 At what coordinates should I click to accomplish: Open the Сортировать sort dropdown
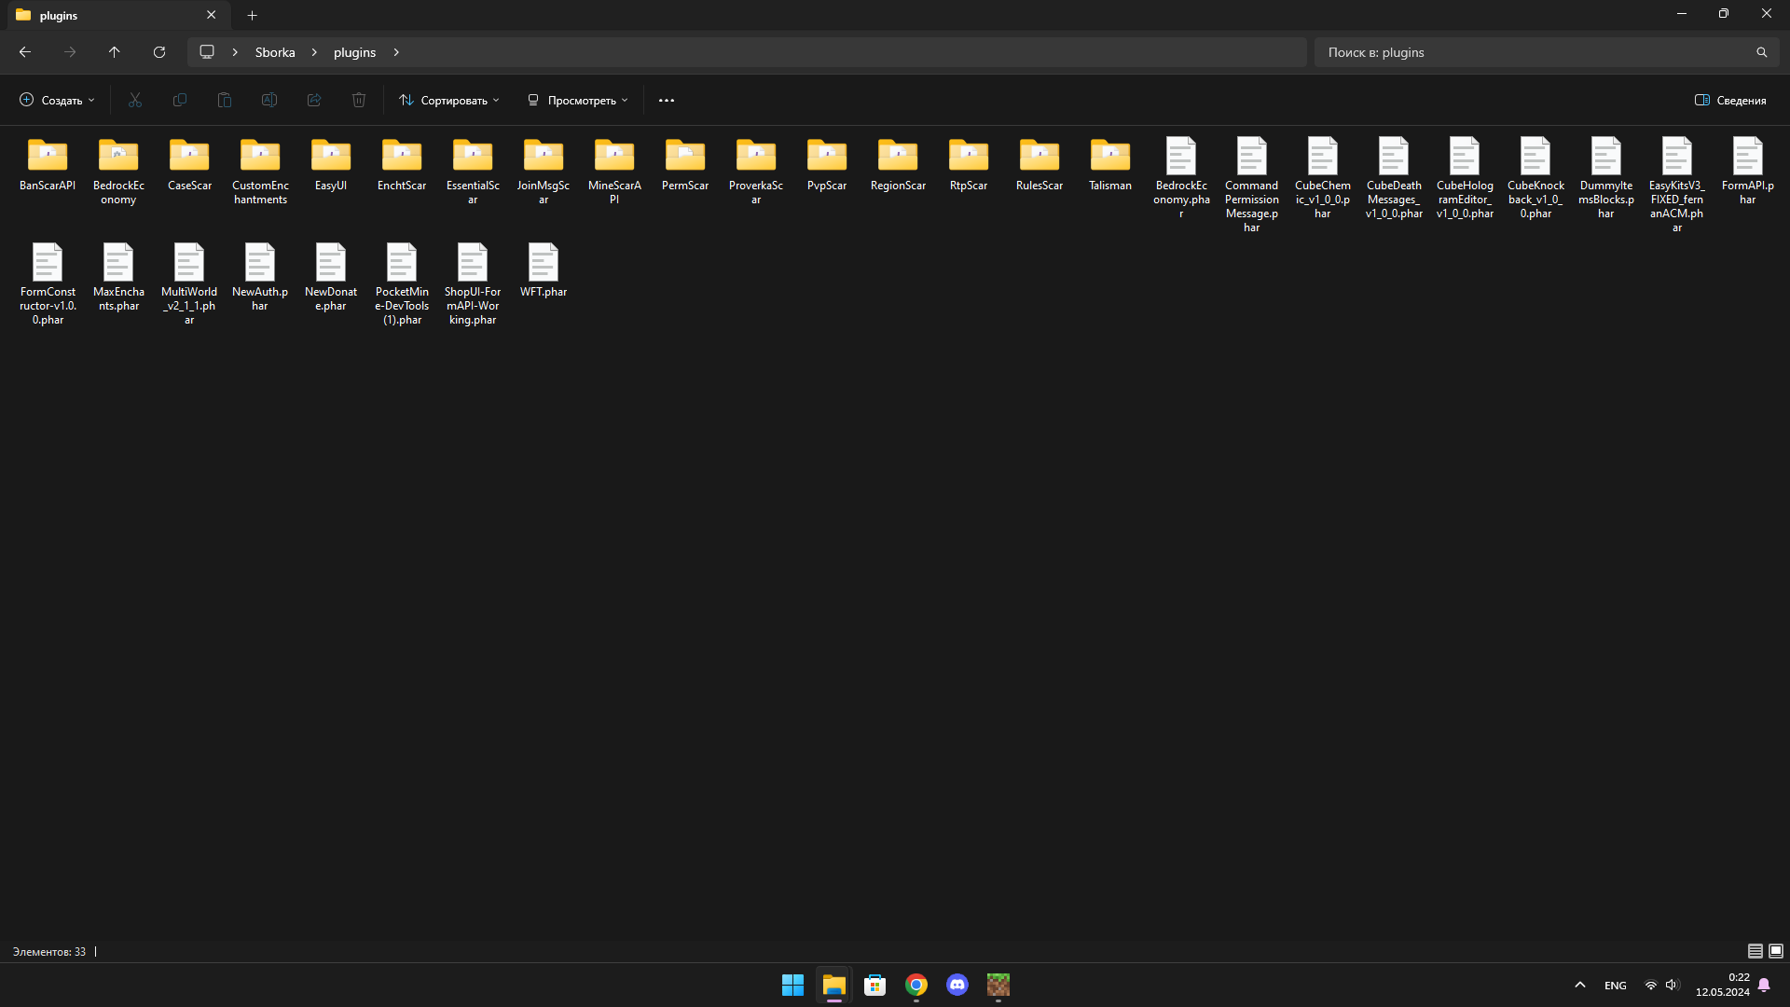[x=449, y=100]
